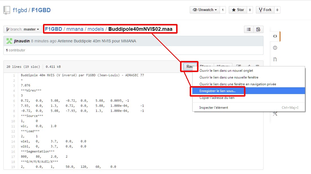The width and height of the screenshot is (311, 174).
Task: Fork the repository with the Fork button
Action: pos(265,10)
